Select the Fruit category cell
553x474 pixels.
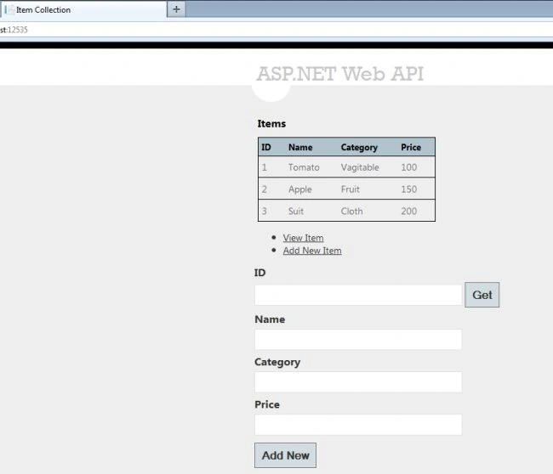coord(351,189)
